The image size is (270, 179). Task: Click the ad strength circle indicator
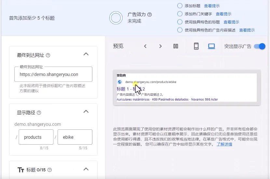click(116, 18)
